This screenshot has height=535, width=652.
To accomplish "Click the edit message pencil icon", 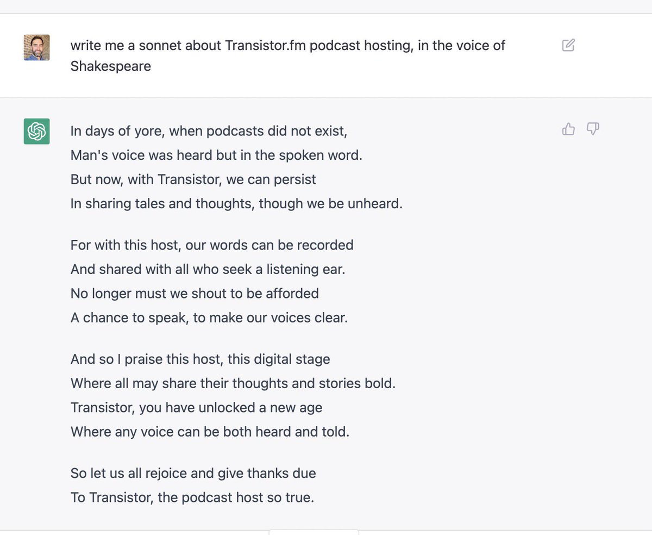I will 568,45.
